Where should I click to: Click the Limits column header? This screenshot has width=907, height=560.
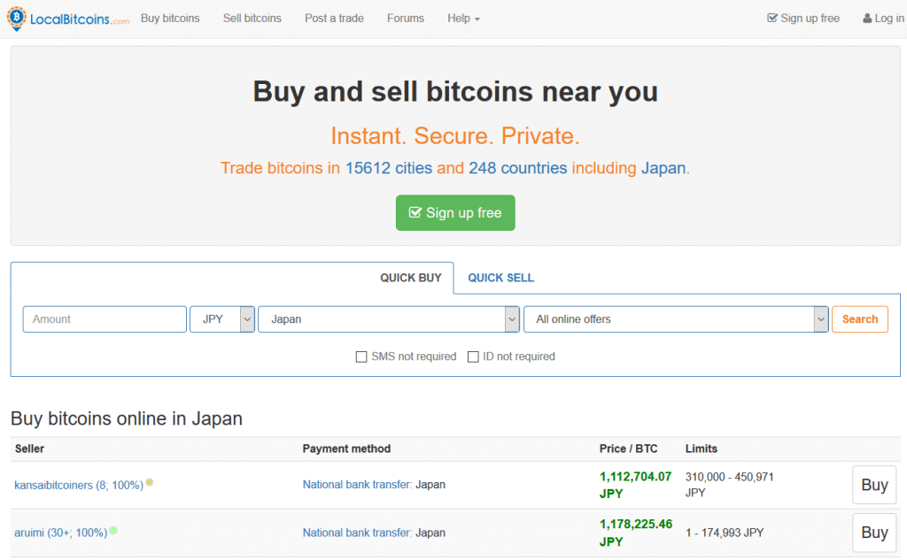pyautogui.click(x=702, y=449)
